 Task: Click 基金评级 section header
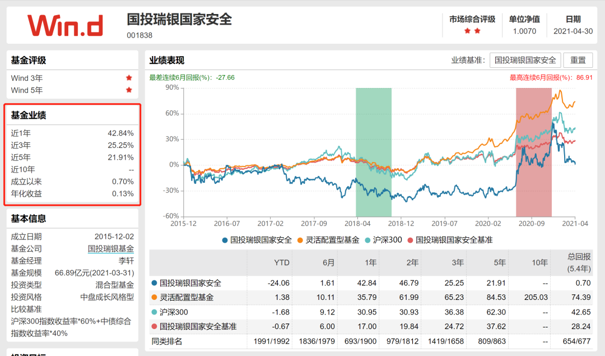point(29,60)
